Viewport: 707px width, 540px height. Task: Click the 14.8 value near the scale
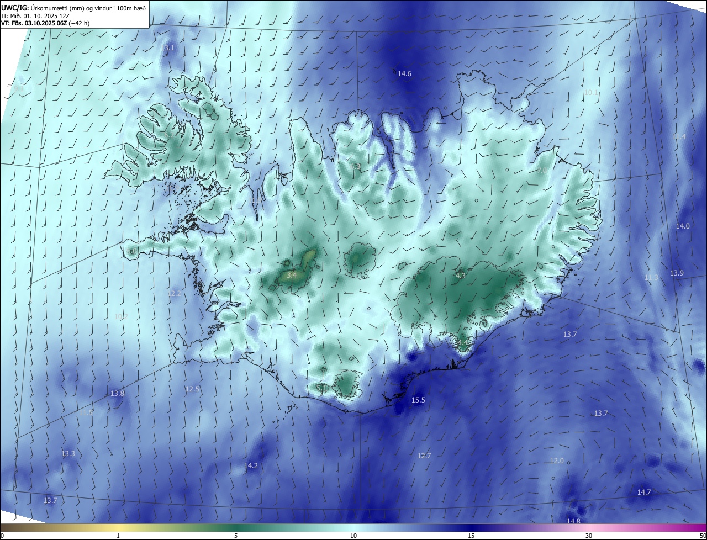click(573, 521)
